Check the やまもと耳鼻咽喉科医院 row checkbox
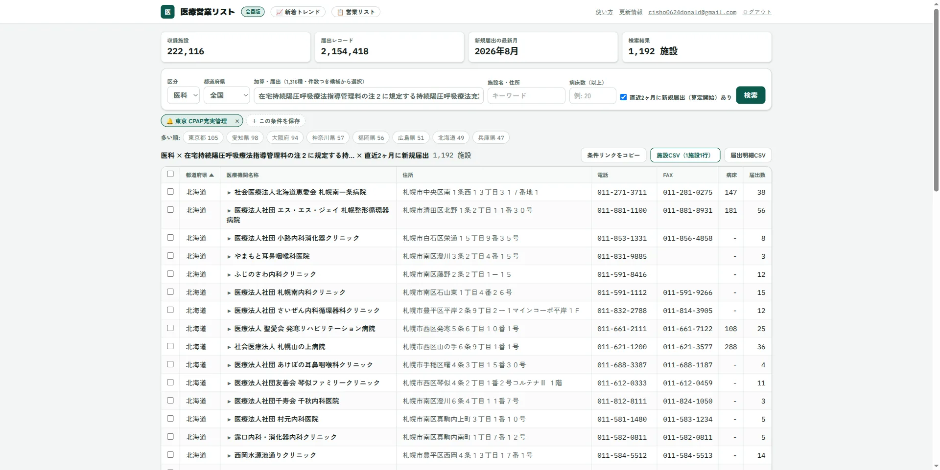Viewport: 940px width, 470px height. pyautogui.click(x=170, y=256)
